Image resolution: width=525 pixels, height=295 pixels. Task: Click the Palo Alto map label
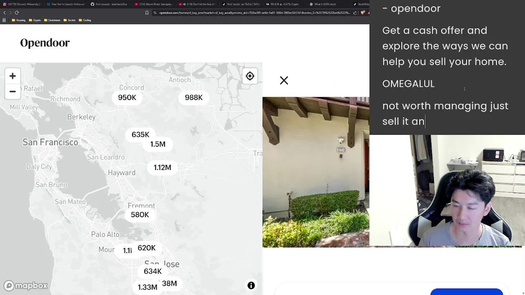(x=105, y=234)
